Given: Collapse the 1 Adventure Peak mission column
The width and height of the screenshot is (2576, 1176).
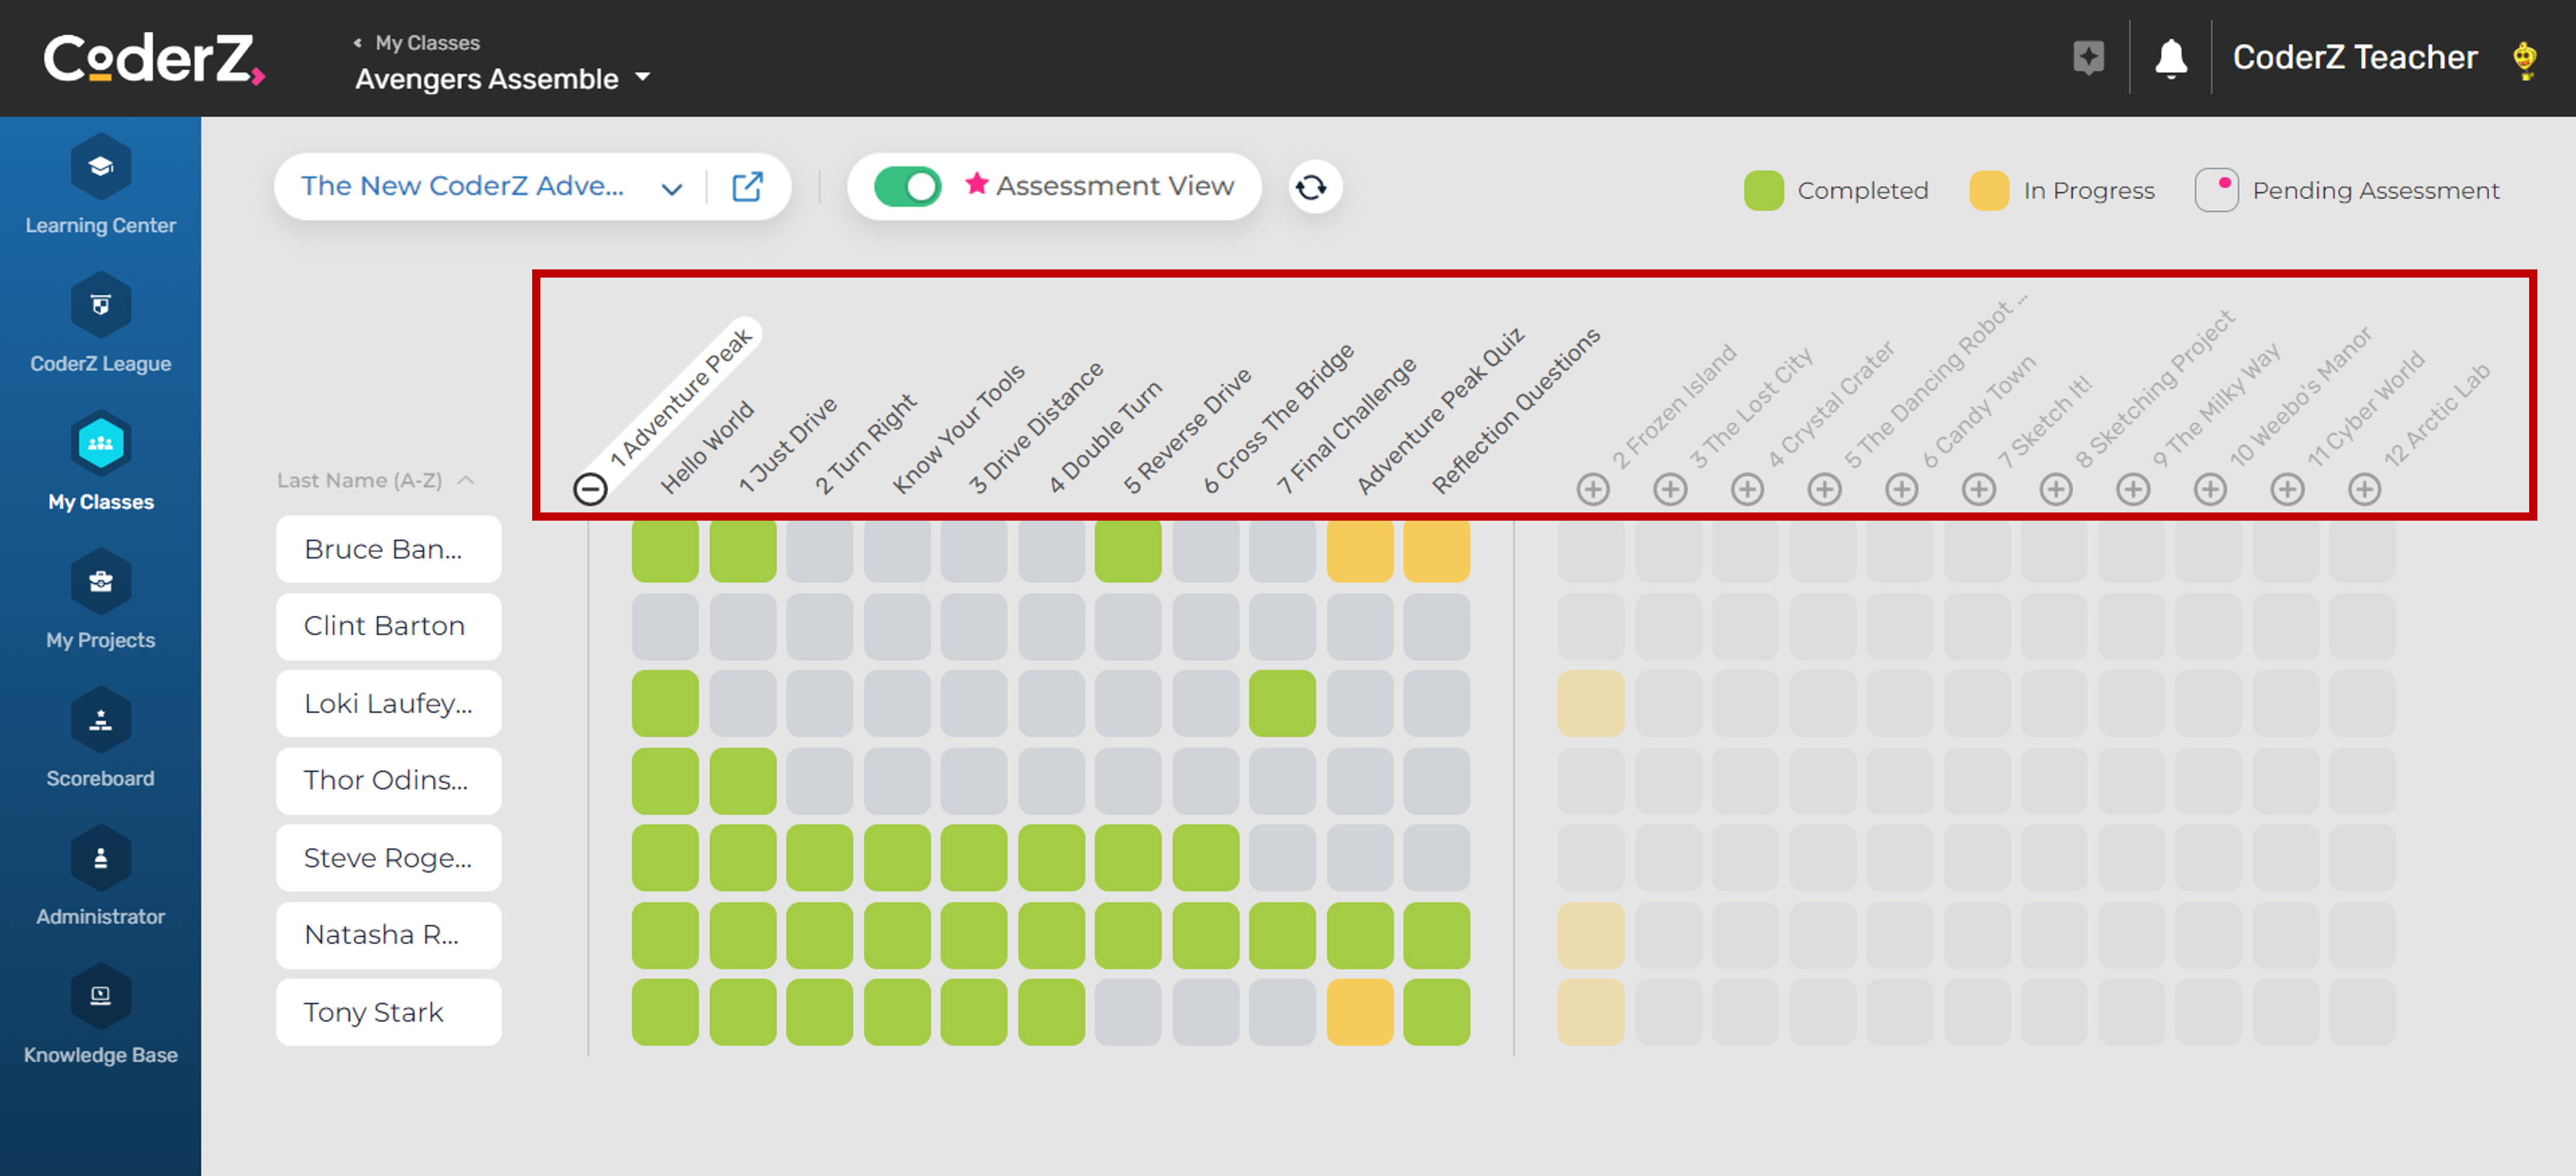Looking at the screenshot, I should pos(589,489).
